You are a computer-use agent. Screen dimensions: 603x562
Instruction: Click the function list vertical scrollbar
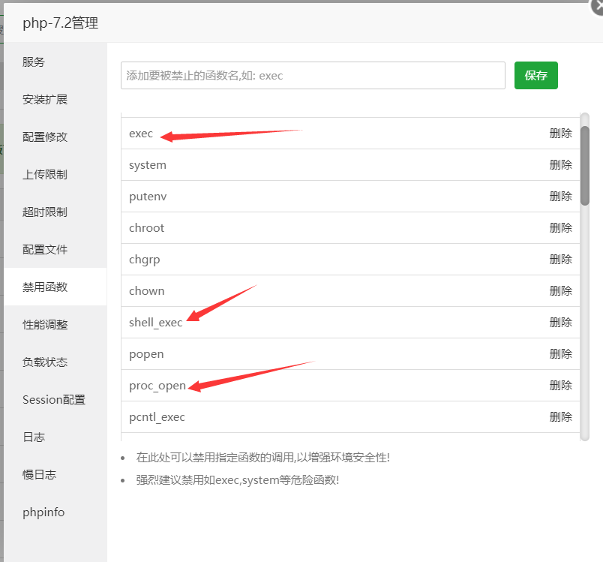[x=585, y=165]
